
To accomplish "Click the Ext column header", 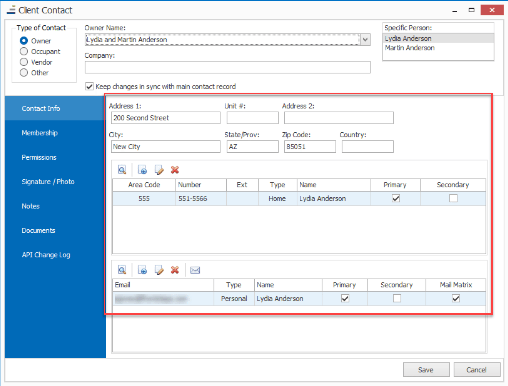I will coord(242,185).
